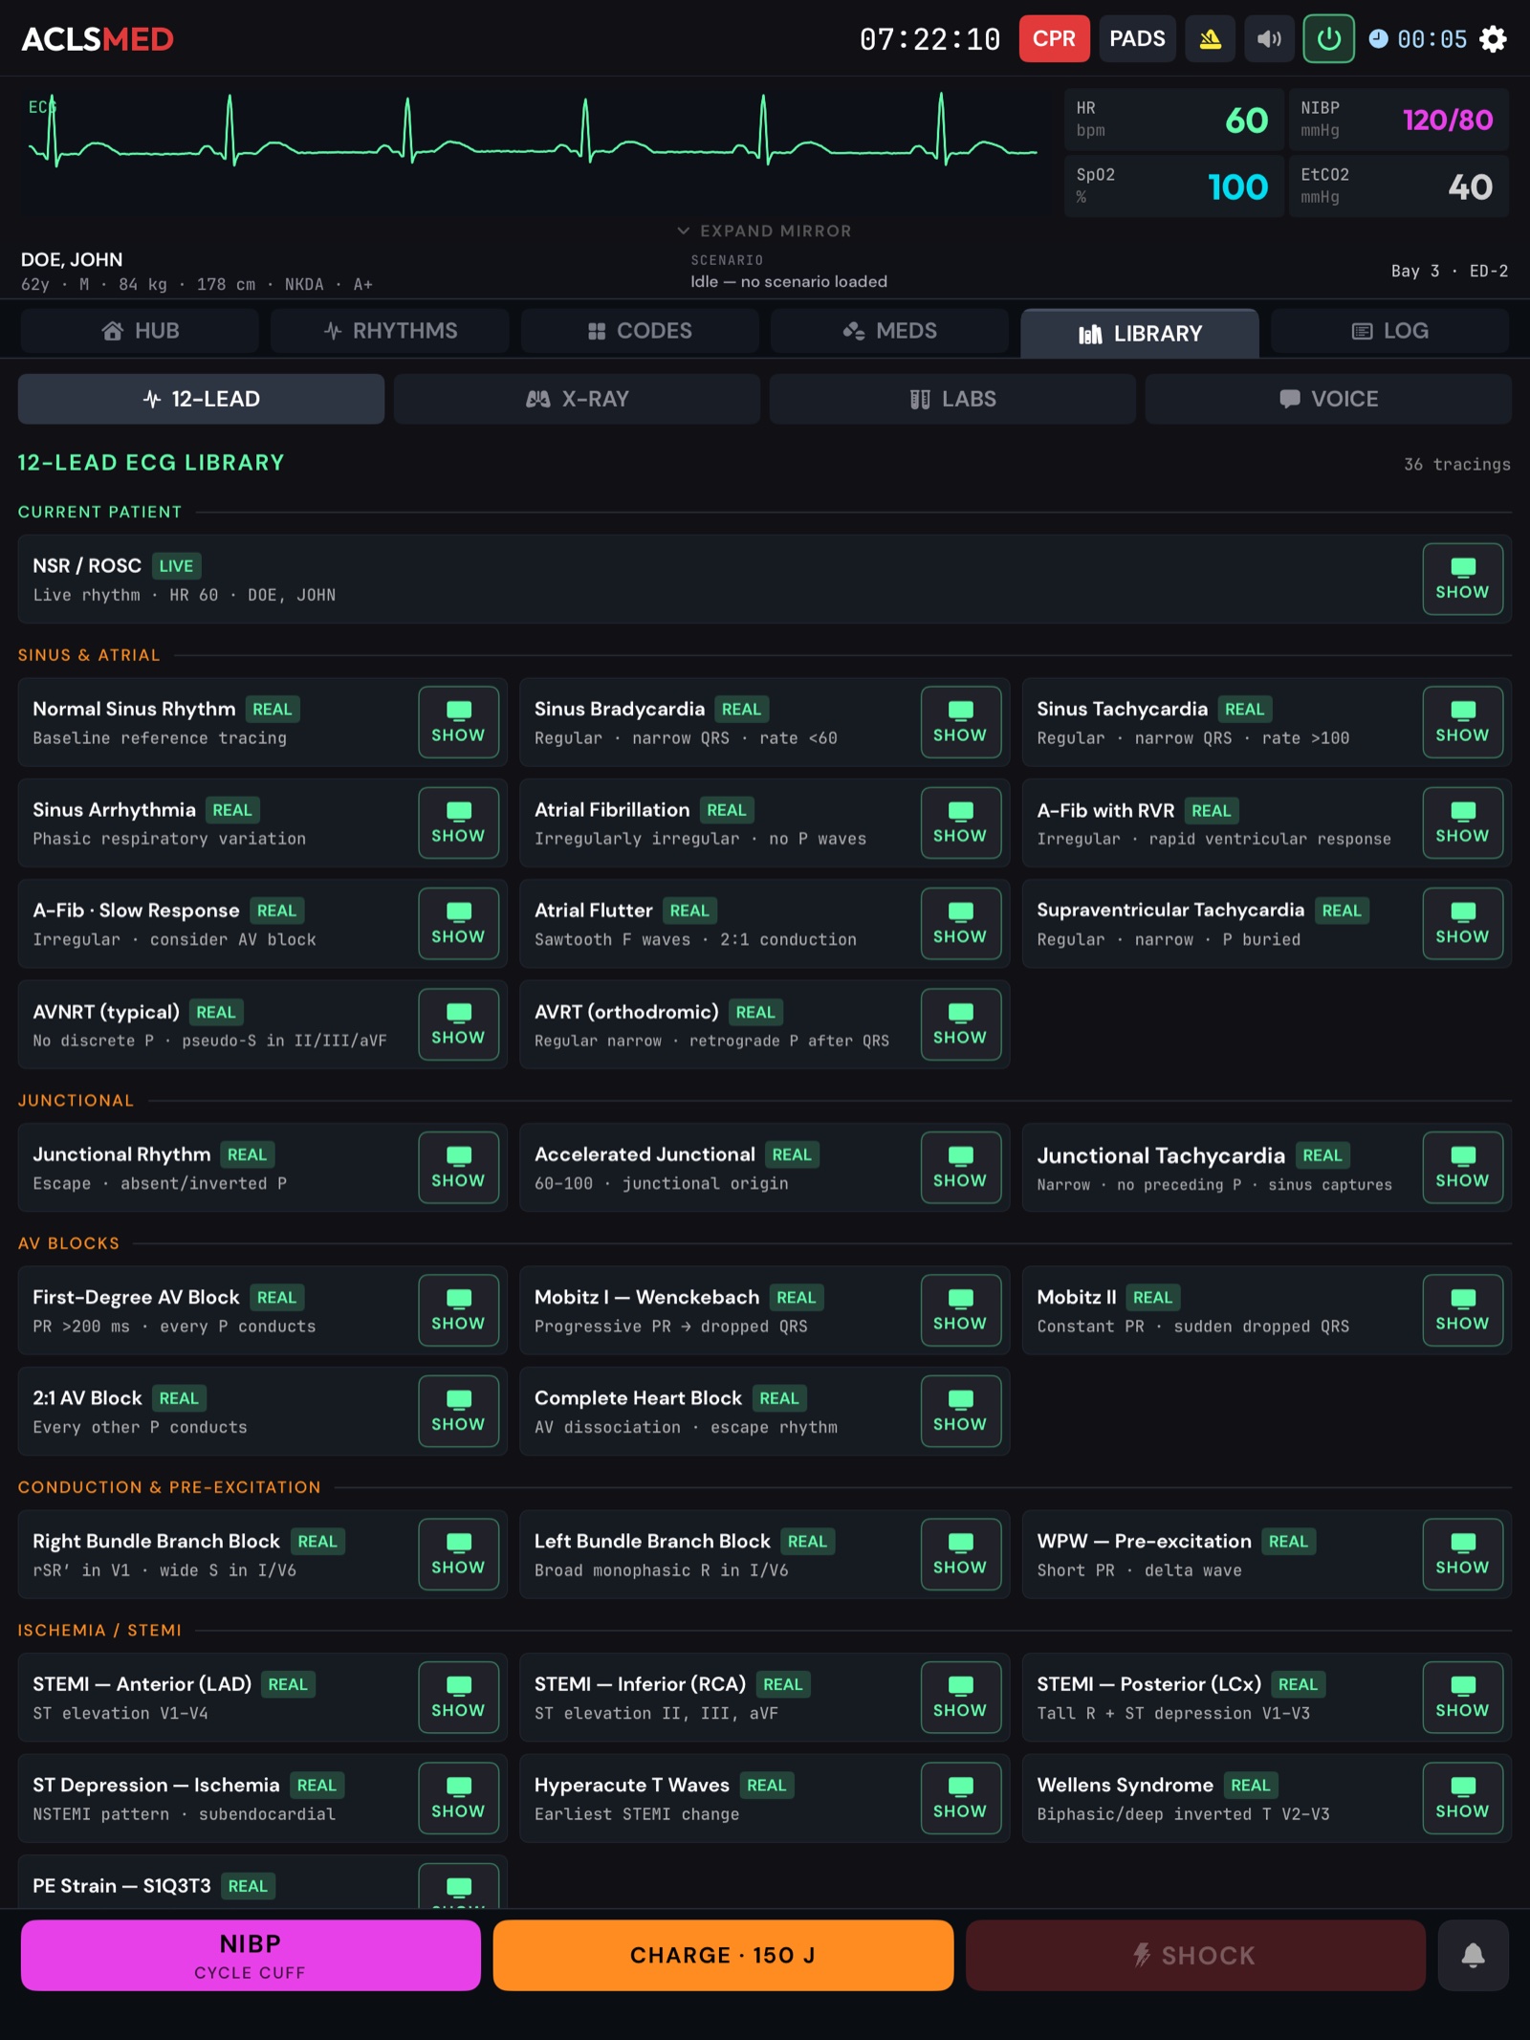Screen dimensions: 1530x2040
Task: Open the settings gear icon
Action: (x=1493, y=39)
